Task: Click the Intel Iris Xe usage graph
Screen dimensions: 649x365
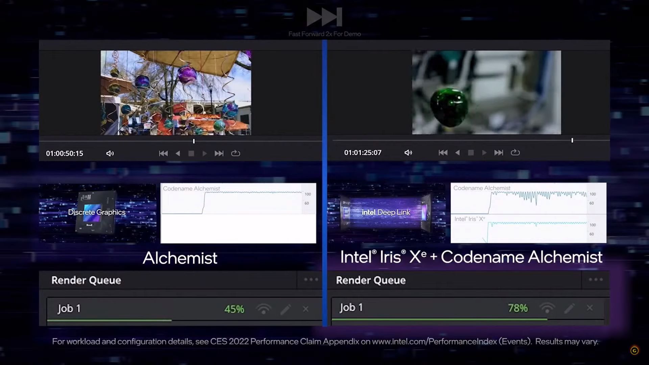Action: (x=528, y=228)
